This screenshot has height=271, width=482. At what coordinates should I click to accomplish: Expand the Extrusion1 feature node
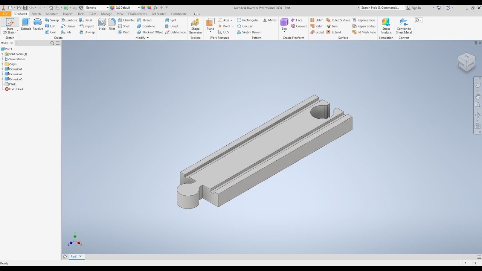2,69
